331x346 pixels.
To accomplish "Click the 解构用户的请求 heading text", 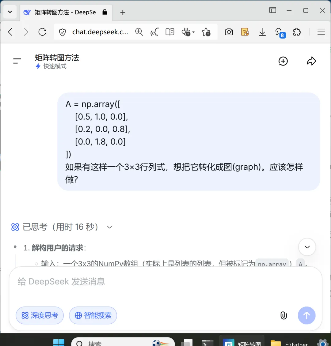I will tap(57, 248).
